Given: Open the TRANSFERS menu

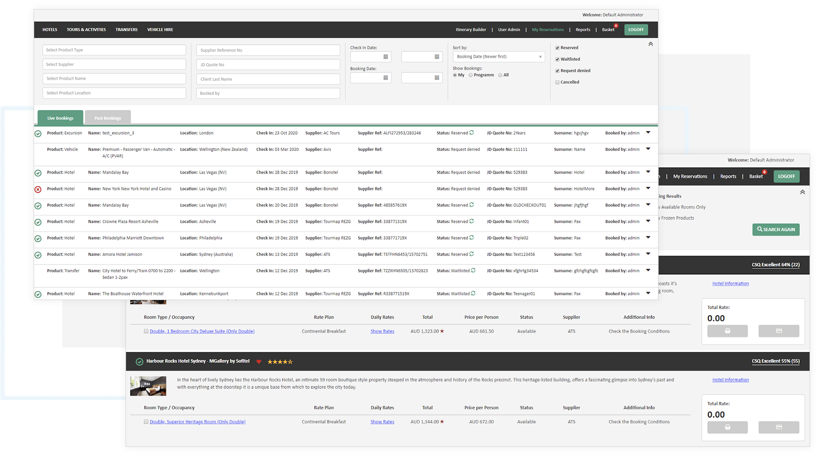Looking at the screenshot, I should 126,30.
